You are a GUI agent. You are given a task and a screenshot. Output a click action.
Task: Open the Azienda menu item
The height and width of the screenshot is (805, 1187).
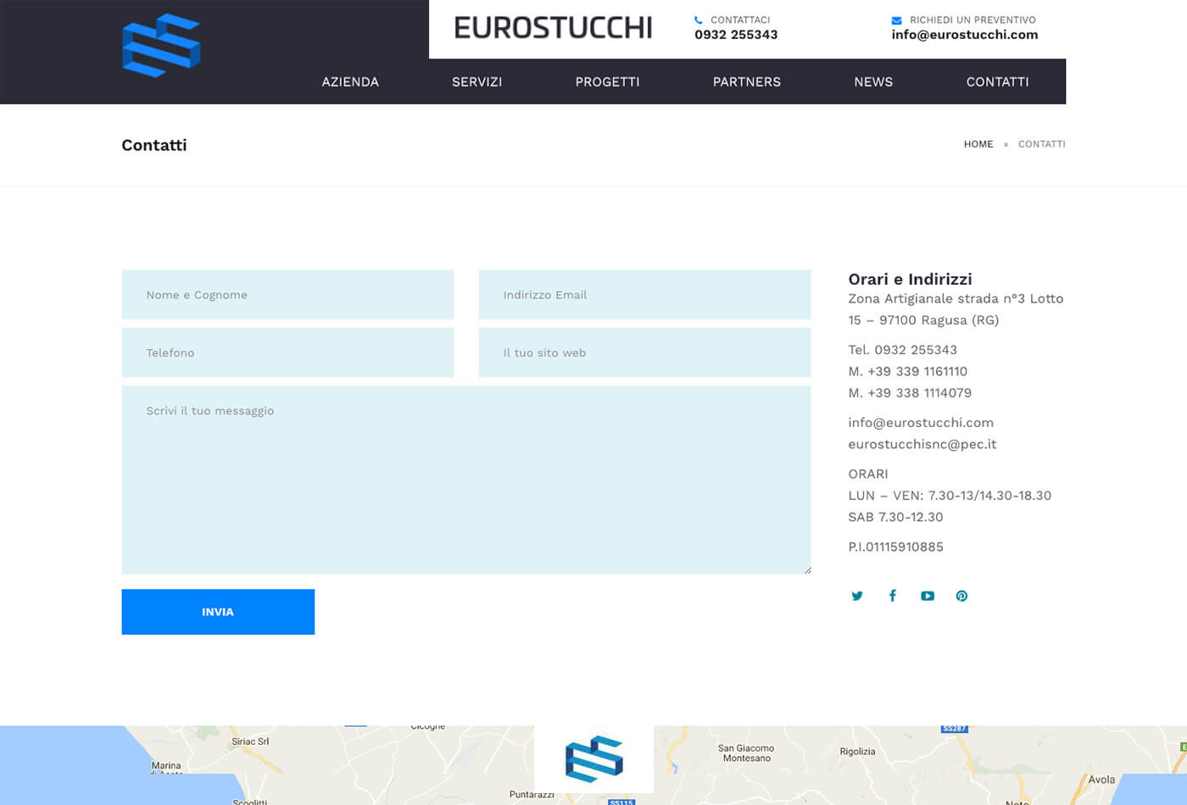[350, 82]
